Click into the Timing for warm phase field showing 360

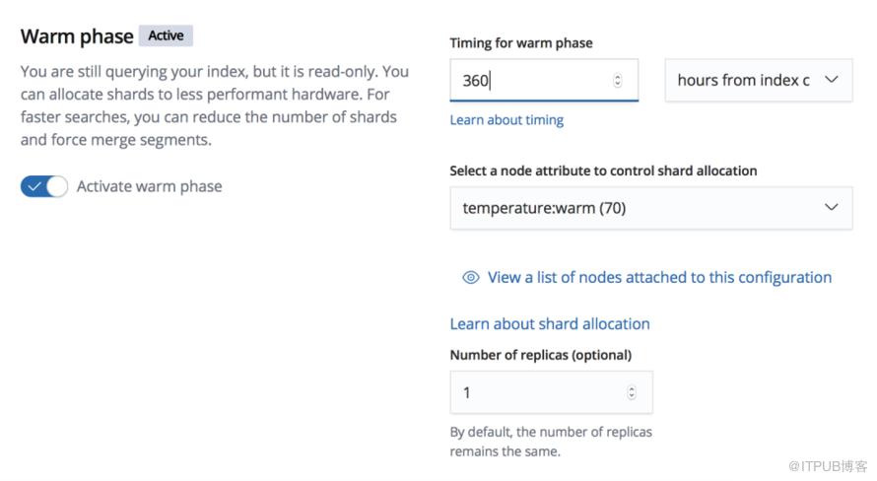(544, 81)
